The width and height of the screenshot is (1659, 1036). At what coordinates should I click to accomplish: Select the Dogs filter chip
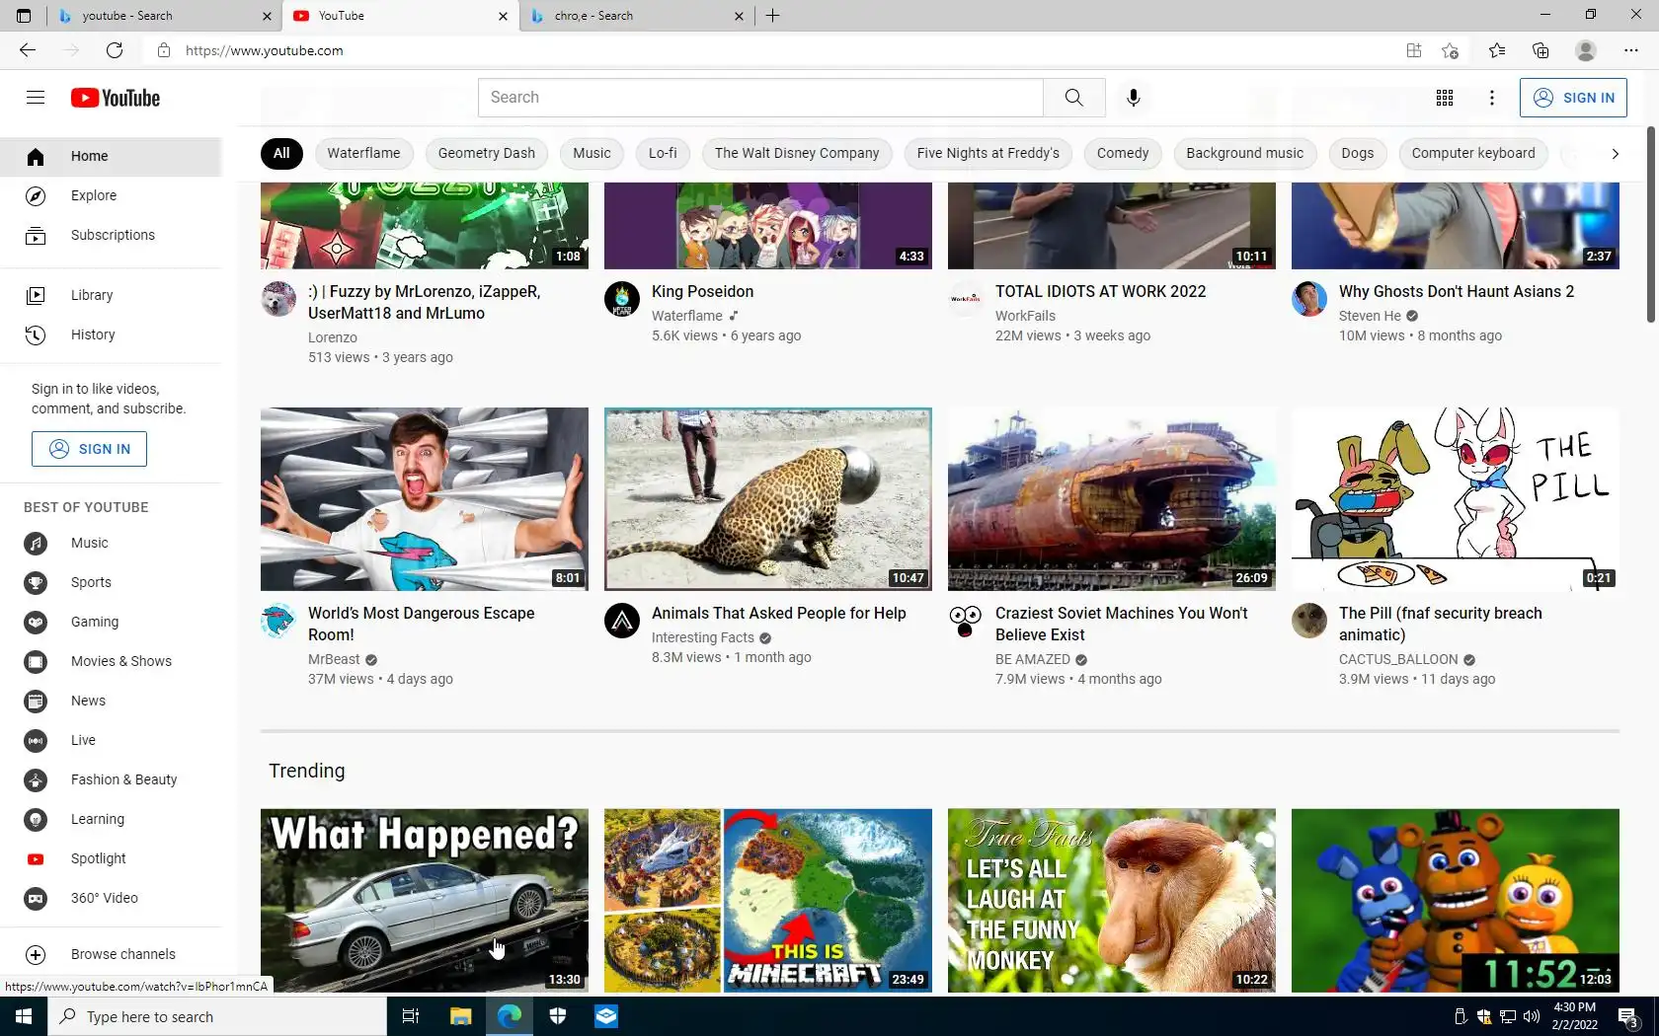pos(1358,153)
